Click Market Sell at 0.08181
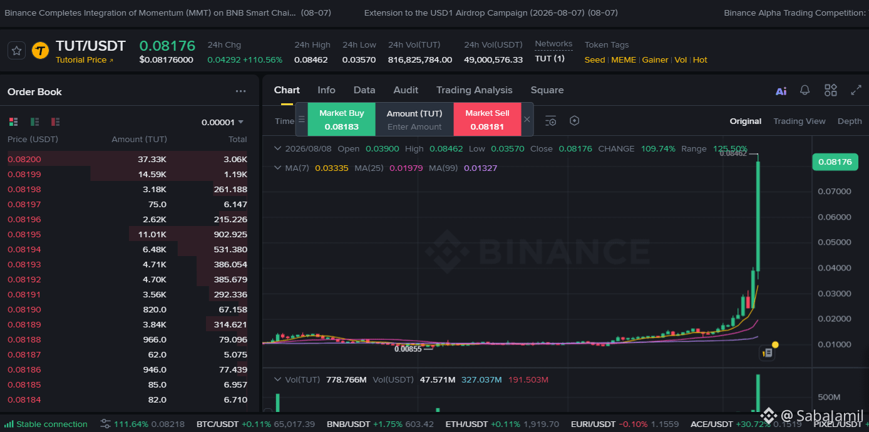 pyautogui.click(x=487, y=119)
